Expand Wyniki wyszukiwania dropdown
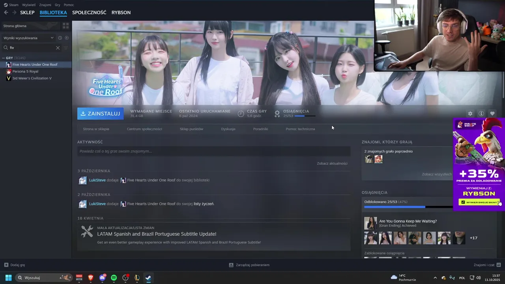Screen dimensions: 505x284 pos(28,38)
